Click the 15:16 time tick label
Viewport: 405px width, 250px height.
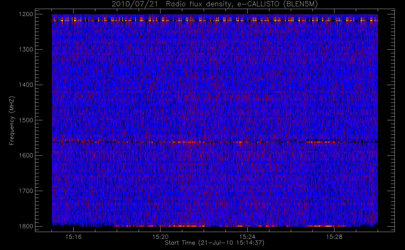73,237
